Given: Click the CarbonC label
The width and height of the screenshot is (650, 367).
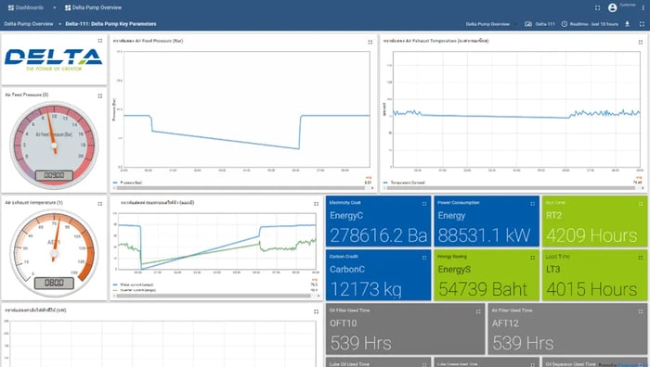Looking at the screenshot, I should coord(347,270).
